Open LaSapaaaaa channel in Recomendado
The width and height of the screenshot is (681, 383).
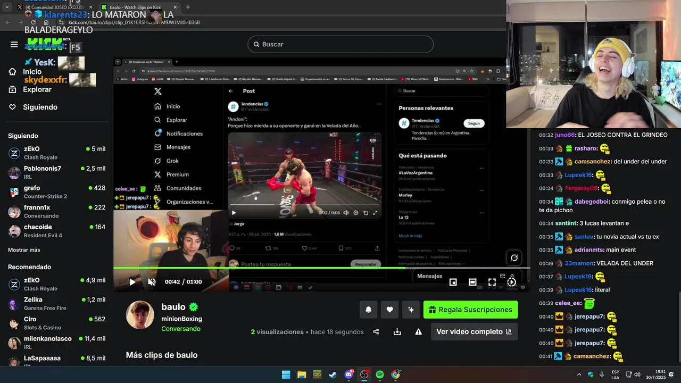57,360
